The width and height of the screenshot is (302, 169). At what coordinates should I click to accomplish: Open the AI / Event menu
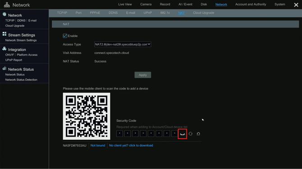click(x=185, y=4)
